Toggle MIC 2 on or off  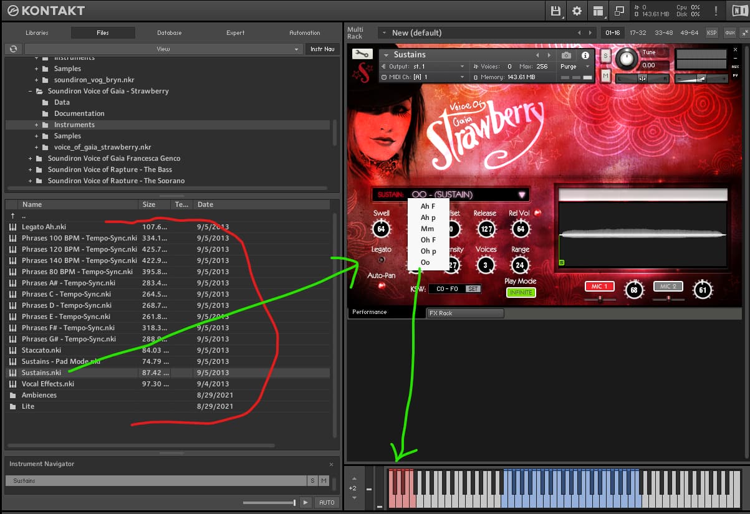[x=668, y=286]
